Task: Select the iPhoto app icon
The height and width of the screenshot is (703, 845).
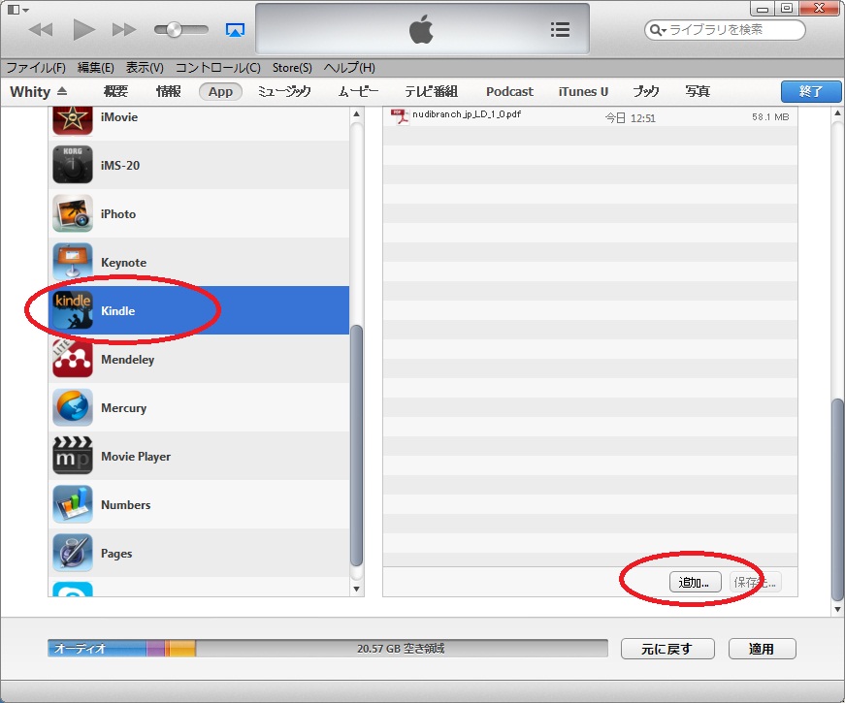Action: point(72,213)
